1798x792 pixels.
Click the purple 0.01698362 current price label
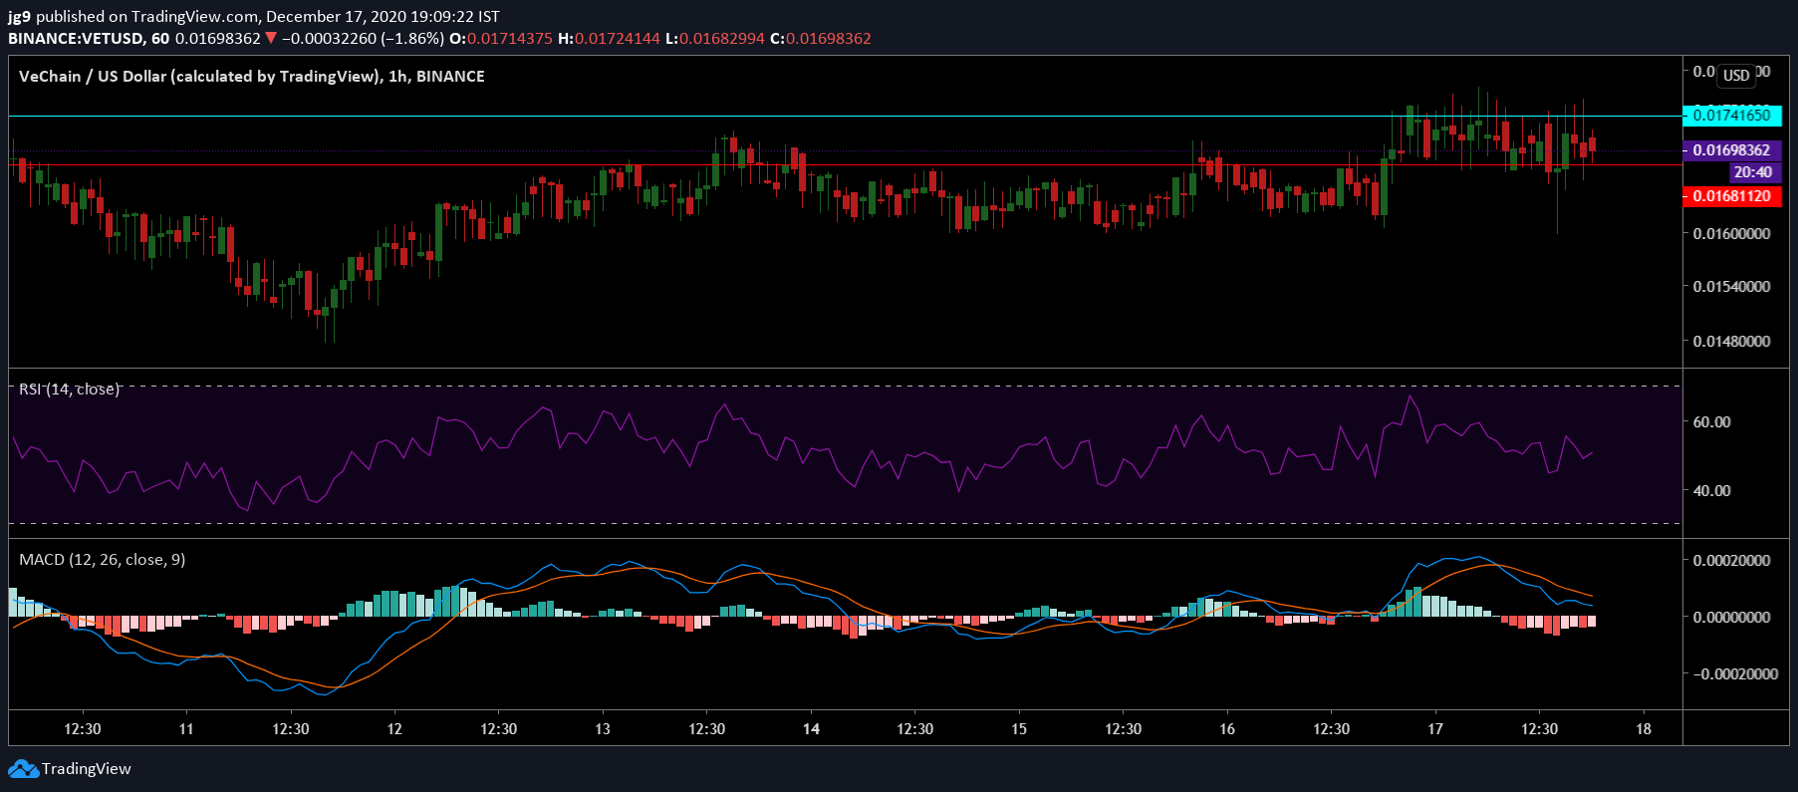coord(1731,150)
